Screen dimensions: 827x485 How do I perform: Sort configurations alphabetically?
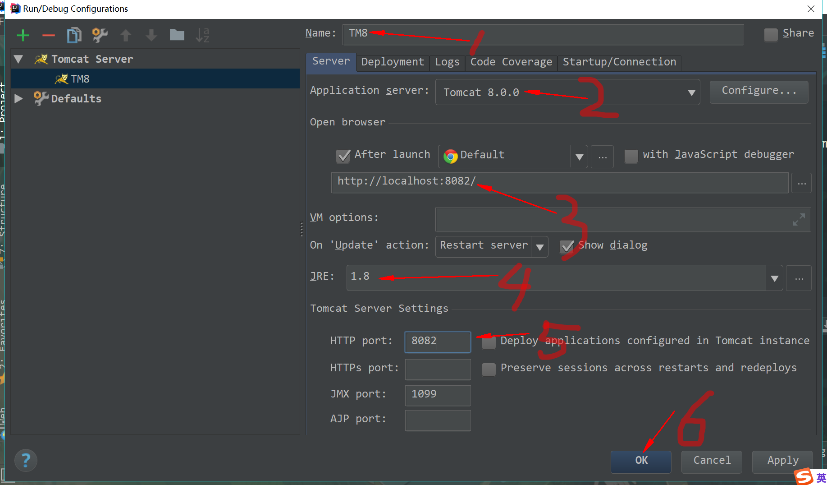(202, 35)
